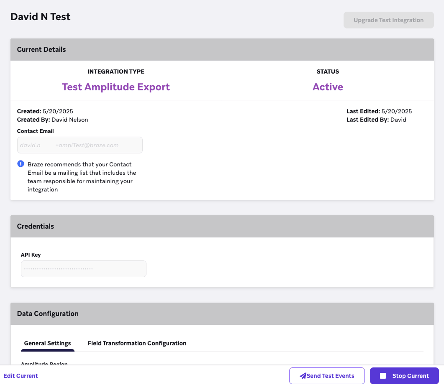Click the Contact Email input field
Screen dimensions: 444x385
click(80, 145)
